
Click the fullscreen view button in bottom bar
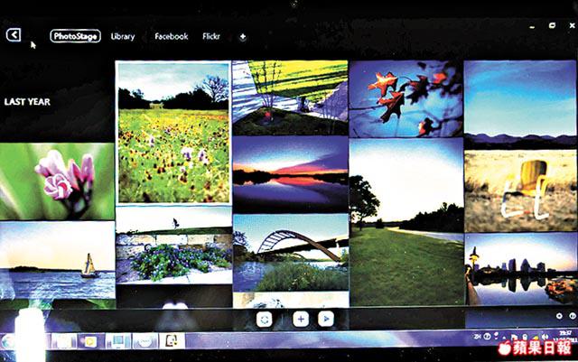pos(265,320)
